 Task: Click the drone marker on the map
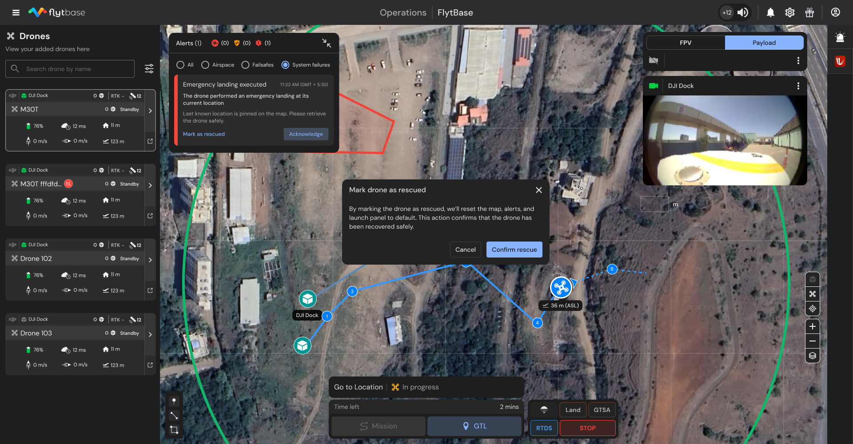coord(561,287)
